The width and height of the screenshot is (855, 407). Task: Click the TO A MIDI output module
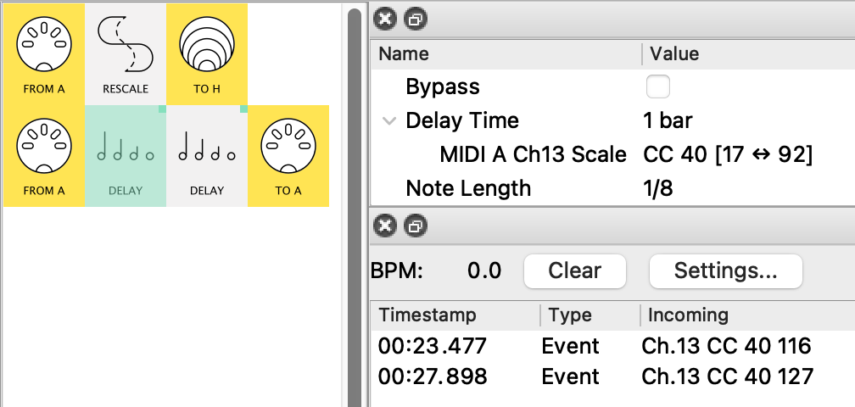tap(288, 155)
